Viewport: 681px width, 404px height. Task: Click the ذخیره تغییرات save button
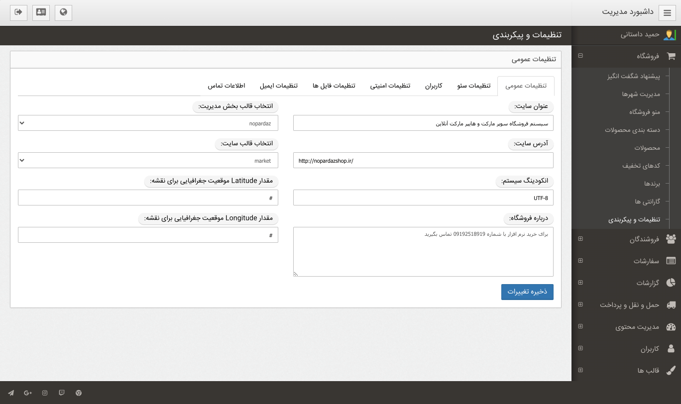point(527,292)
